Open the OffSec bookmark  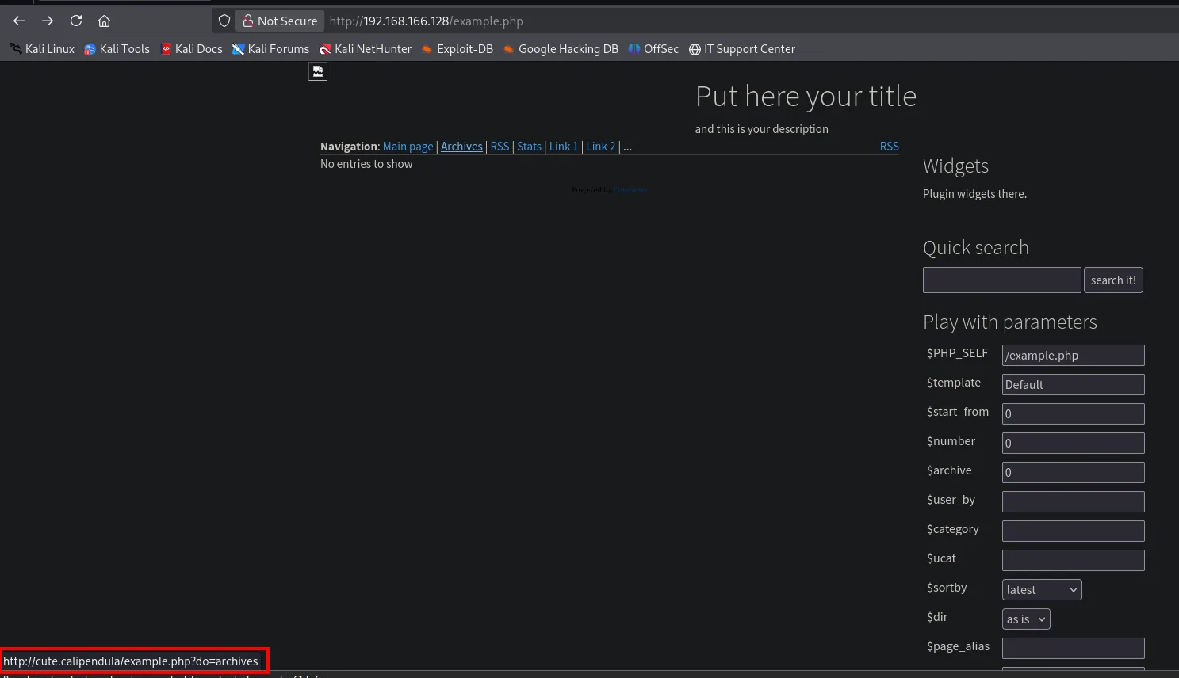pos(653,49)
